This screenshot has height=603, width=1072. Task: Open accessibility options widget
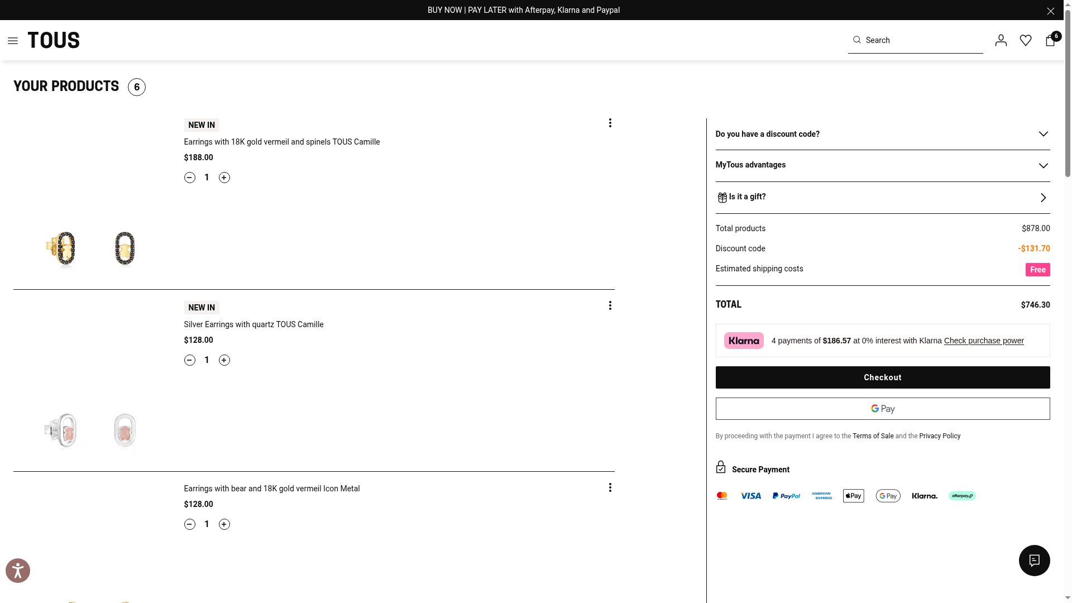(x=18, y=571)
